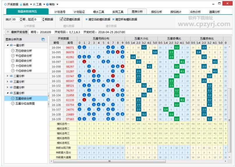Switch to the 计划验证 tab
Viewport: 235px width, 167px height.
[79, 12]
